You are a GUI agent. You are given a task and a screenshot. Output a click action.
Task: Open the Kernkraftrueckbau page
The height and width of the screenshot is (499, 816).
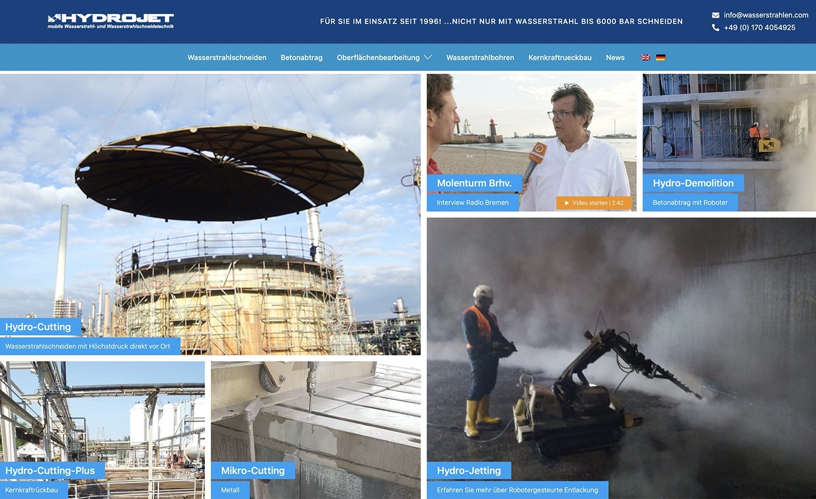pyautogui.click(x=560, y=58)
